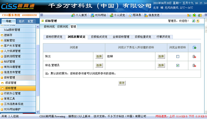
Task: Uncheck 浏览全部目标 for 林总,管理员
Action: 178,65
